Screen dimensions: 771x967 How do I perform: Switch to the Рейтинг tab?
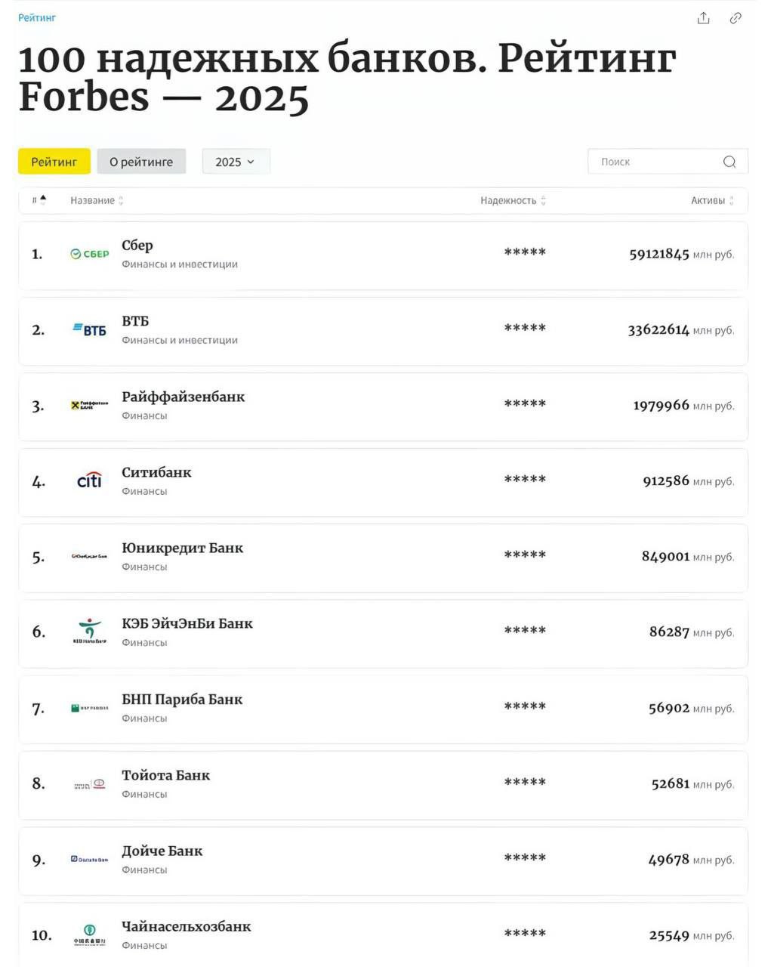point(54,162)
